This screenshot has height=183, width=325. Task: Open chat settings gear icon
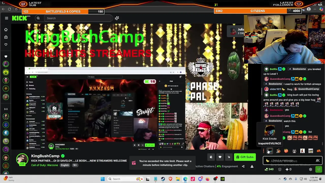click(x=311, y=169)
